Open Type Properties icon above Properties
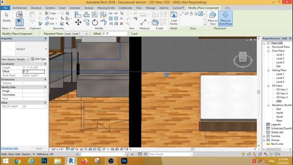The height and width of the screenshot is (165, 293). pyautogui.click(x=19, y=14)
